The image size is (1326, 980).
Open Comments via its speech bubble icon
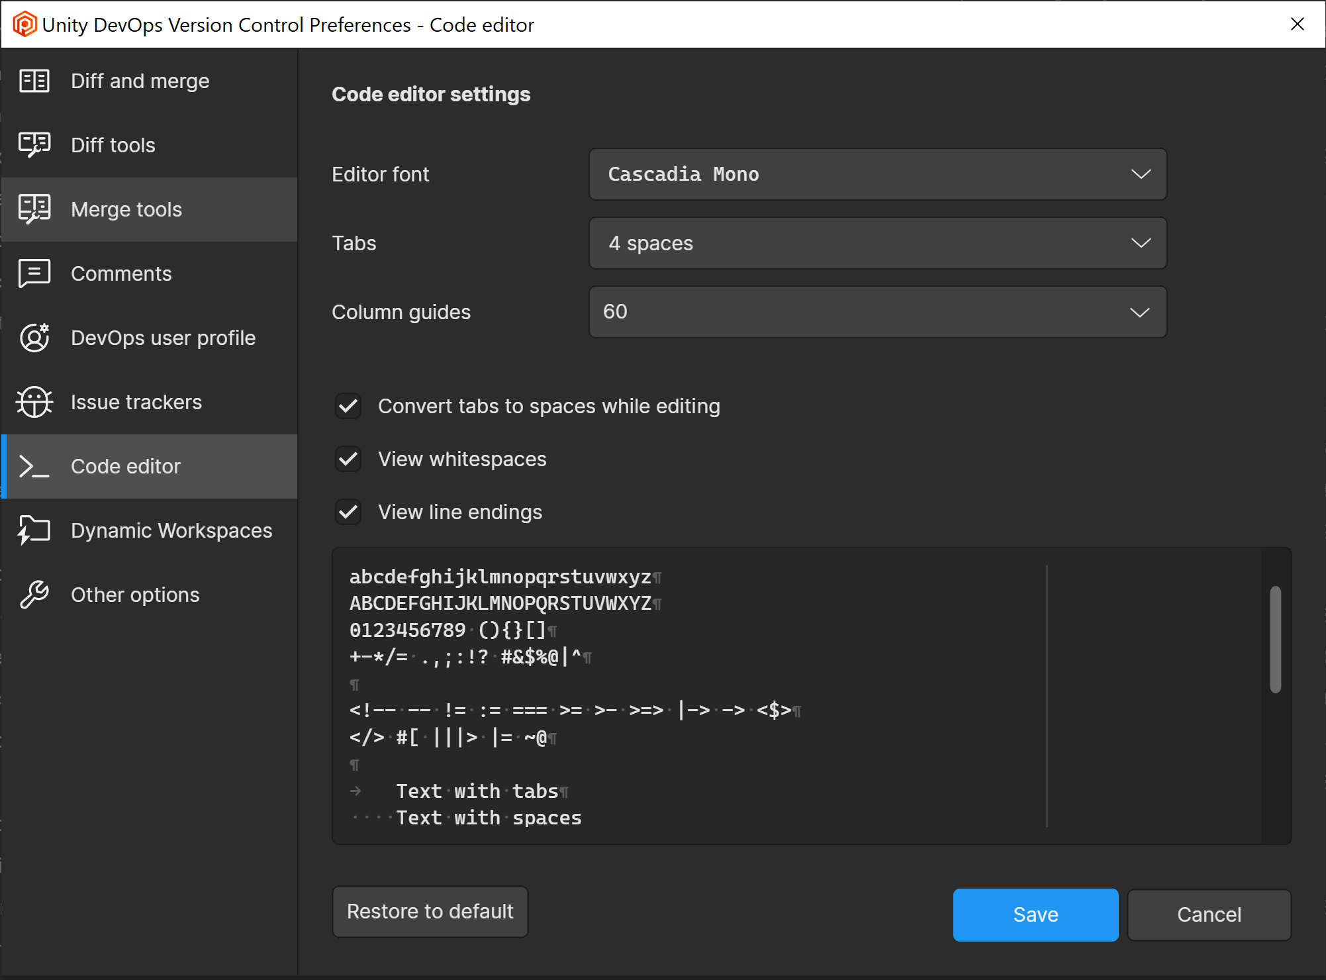click(x=34, y=273)
